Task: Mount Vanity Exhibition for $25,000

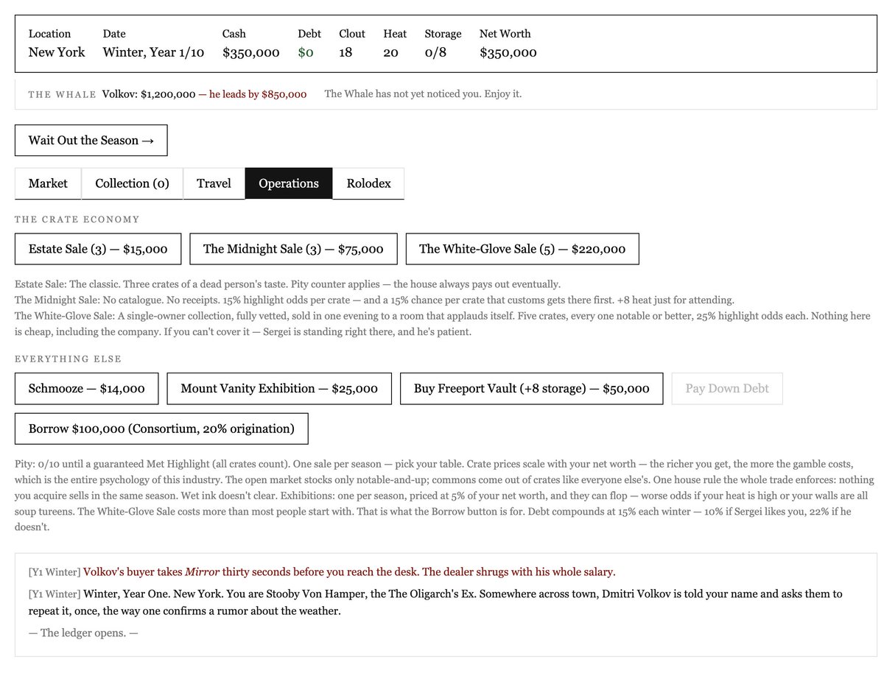Action: [x=279, y=388]
